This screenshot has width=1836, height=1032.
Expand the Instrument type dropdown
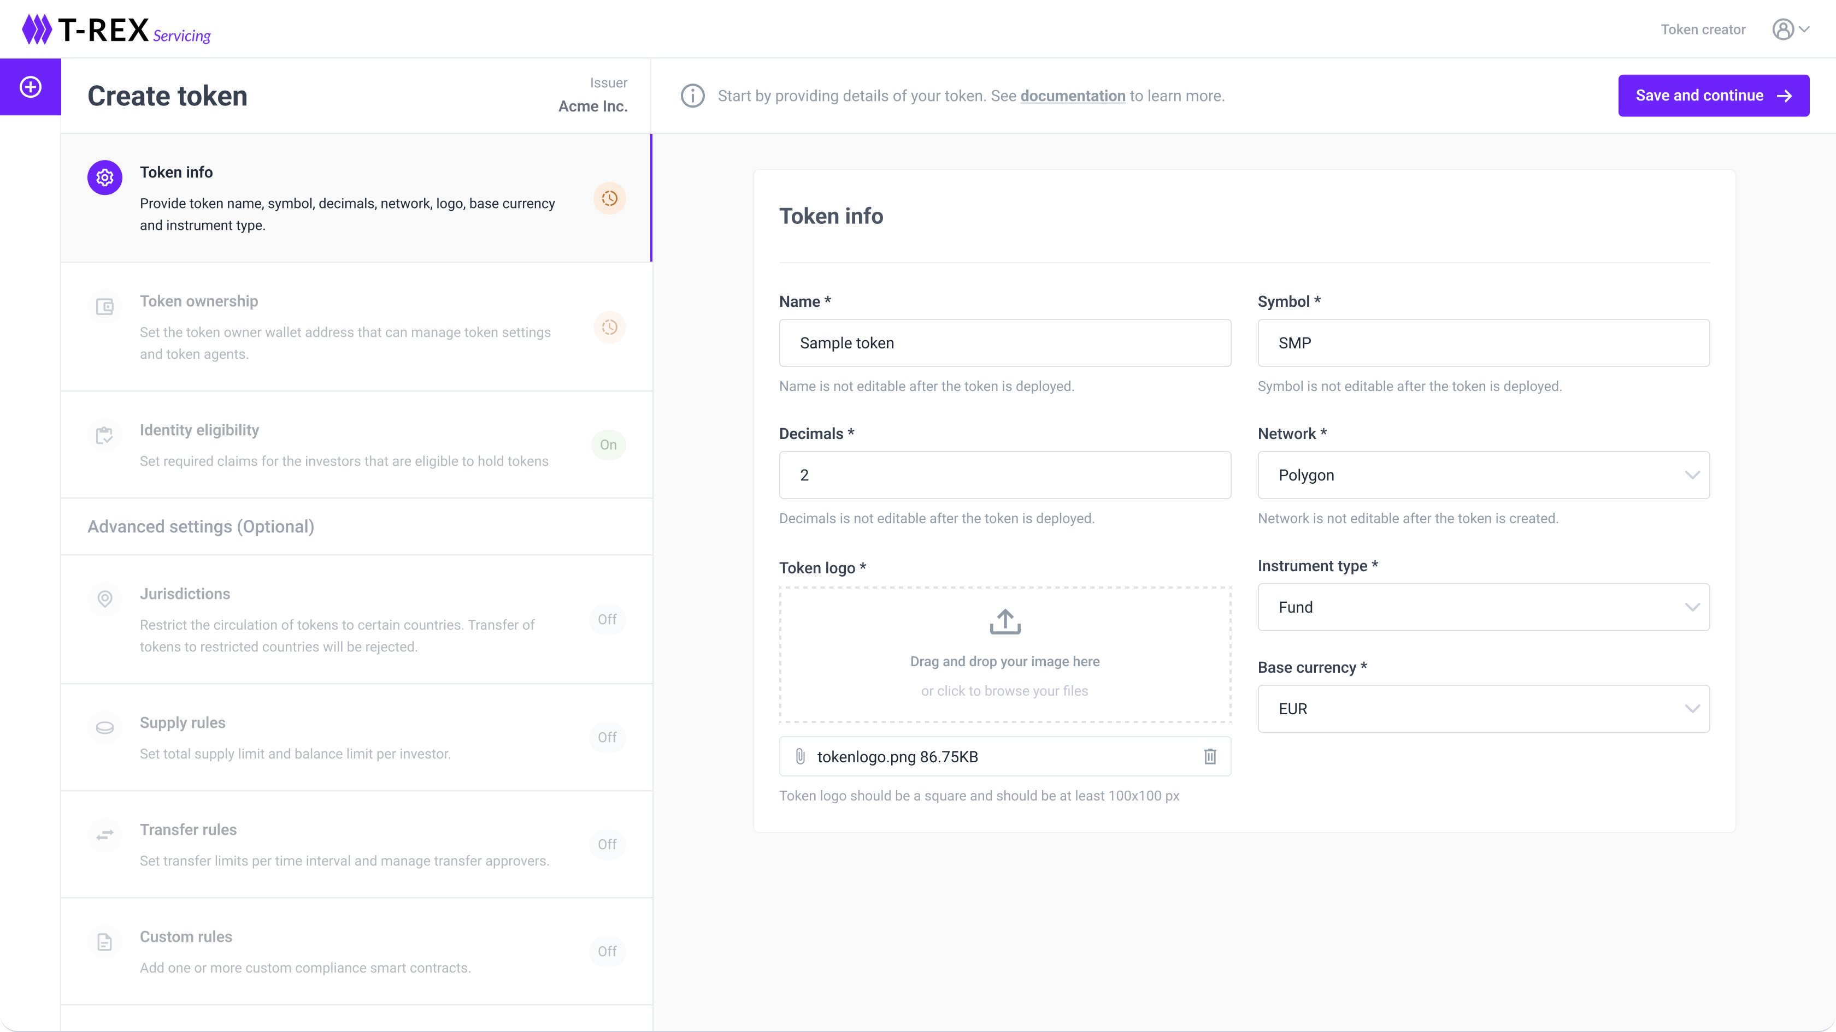click(x=1483, y=608)
